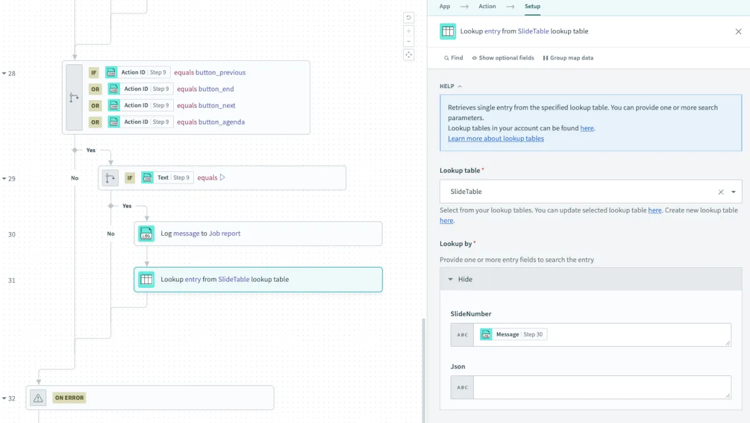The height and width of the screenshot is (423, 750).
Task: Click the 'equals button_agenda' text
Action: 211,121
